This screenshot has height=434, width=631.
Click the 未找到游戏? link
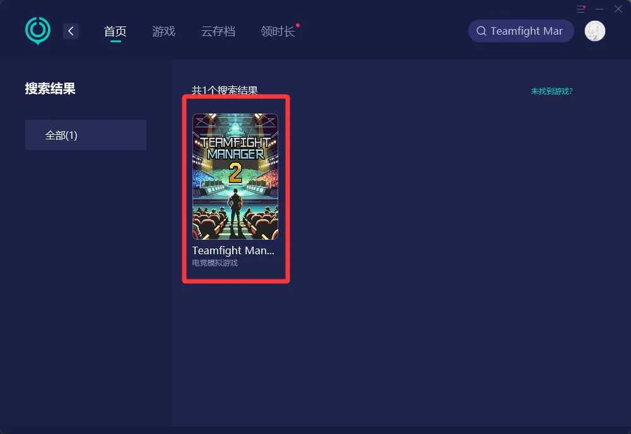(x=551, y=91)
